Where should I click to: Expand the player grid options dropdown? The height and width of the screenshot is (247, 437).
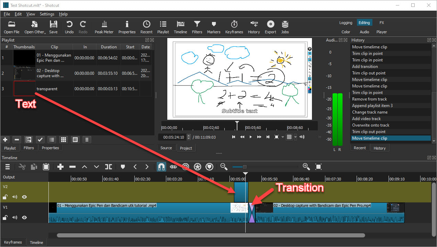coord(295,137)
